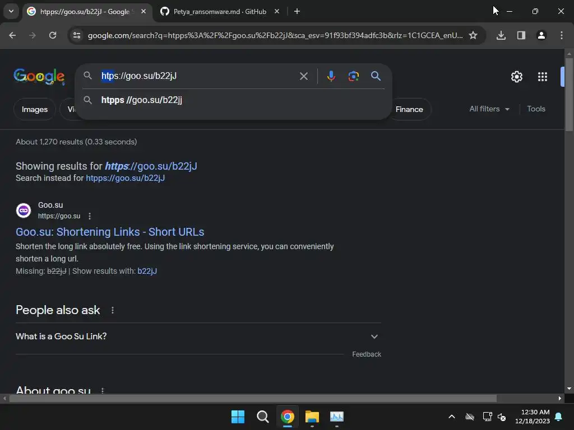The height and width of the screenshot is (430, 574).
Task: Bookmark this page with the star icon
Action: click(x=473, y=35)
